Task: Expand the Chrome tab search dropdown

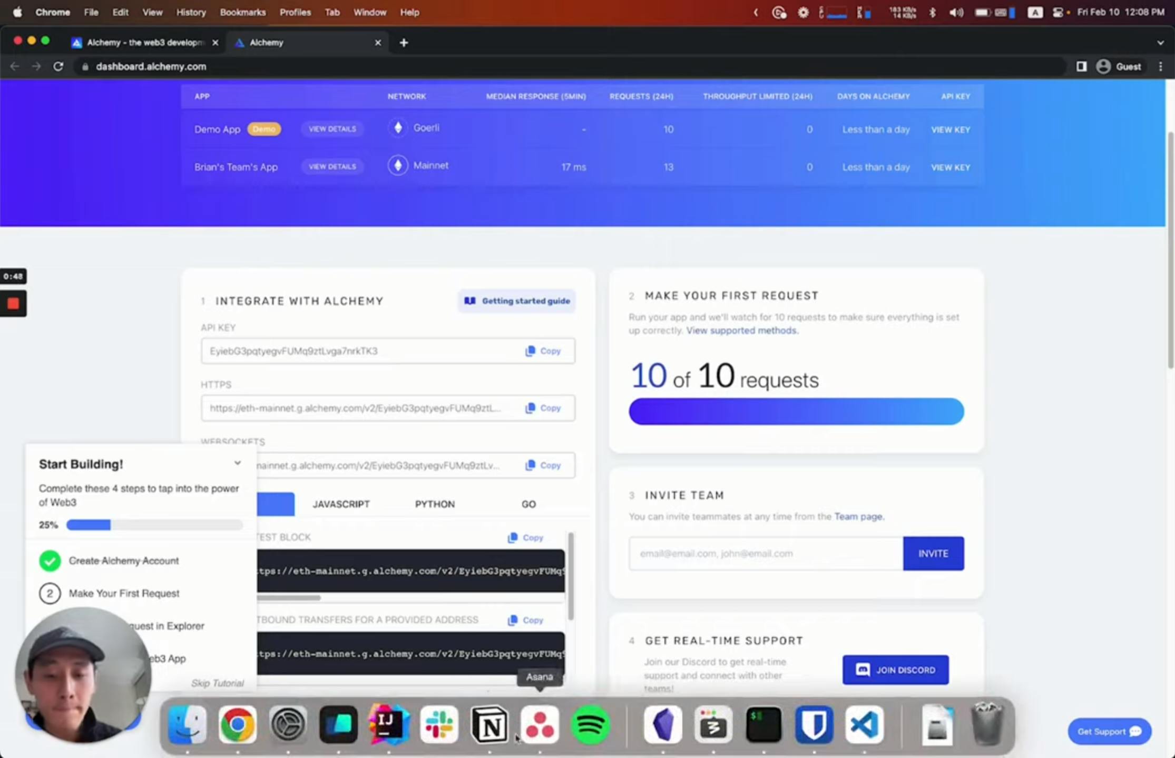Action: (x=1160, y=43)
